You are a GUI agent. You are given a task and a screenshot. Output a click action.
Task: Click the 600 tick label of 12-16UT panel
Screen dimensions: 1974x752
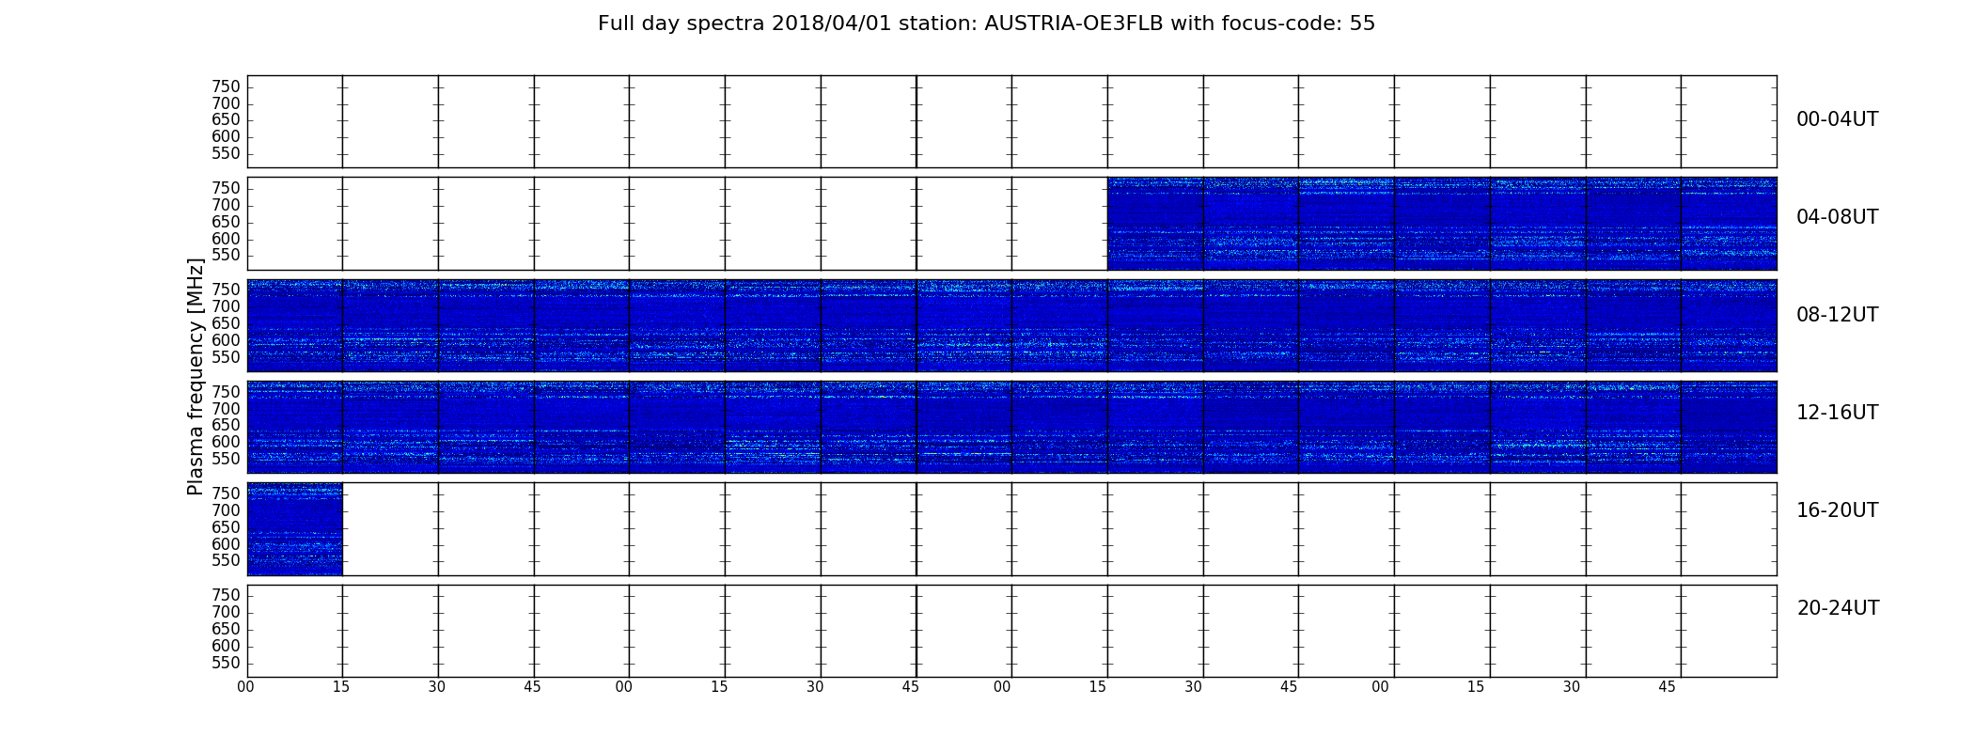pos(226,442)
